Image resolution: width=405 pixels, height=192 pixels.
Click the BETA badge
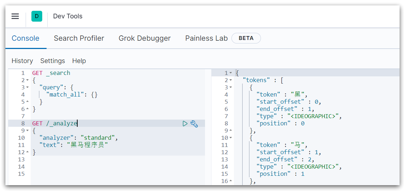[246, 38]
